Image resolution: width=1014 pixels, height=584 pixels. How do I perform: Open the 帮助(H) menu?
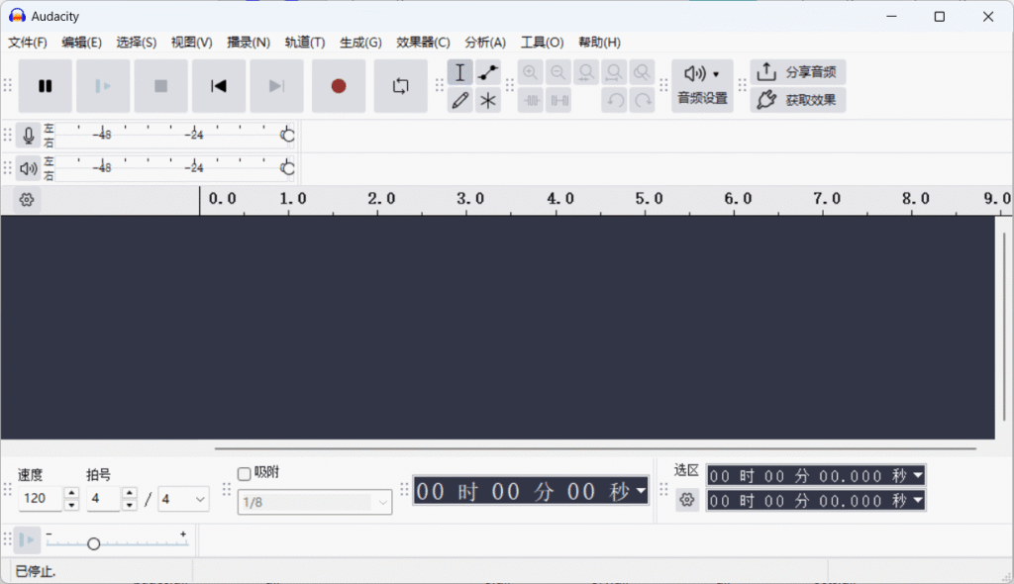point(599,43)
